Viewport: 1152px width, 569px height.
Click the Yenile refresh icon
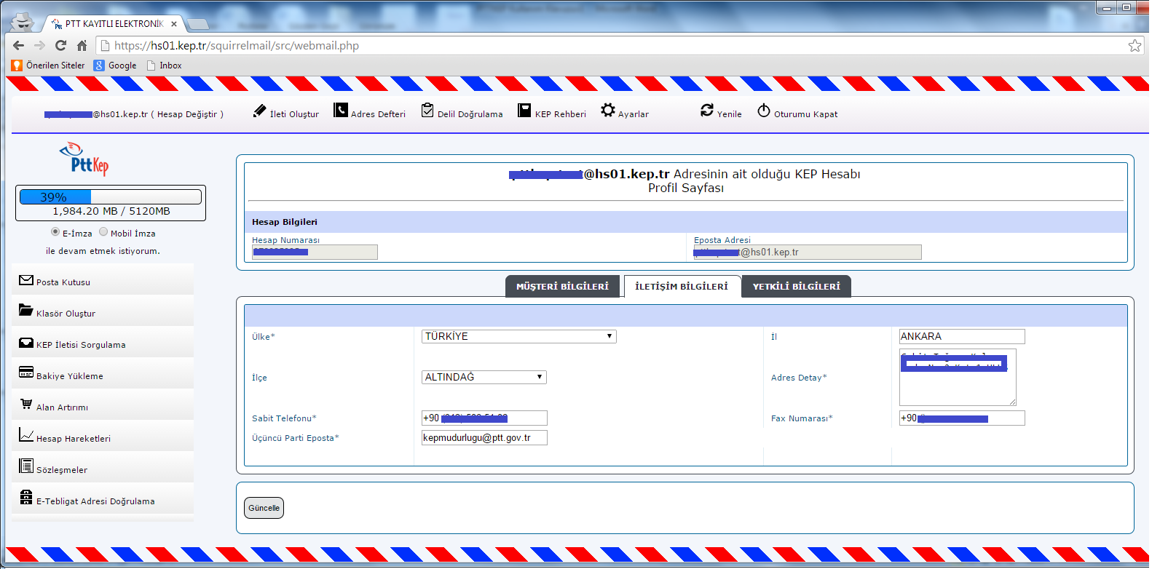(x=707, y=110)
